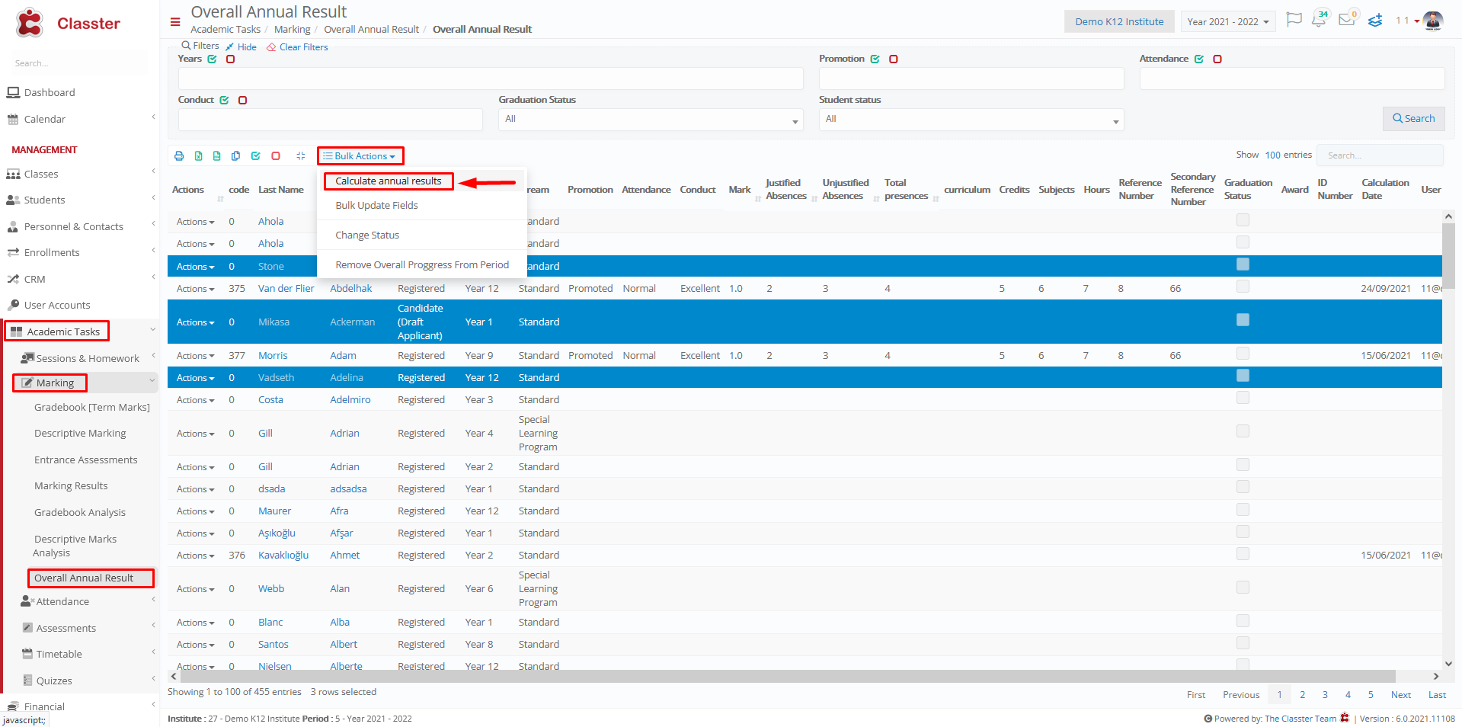Expand Sessions & Homework in the sidebar
1462x727 pixels.
click(x=87, y=358)
